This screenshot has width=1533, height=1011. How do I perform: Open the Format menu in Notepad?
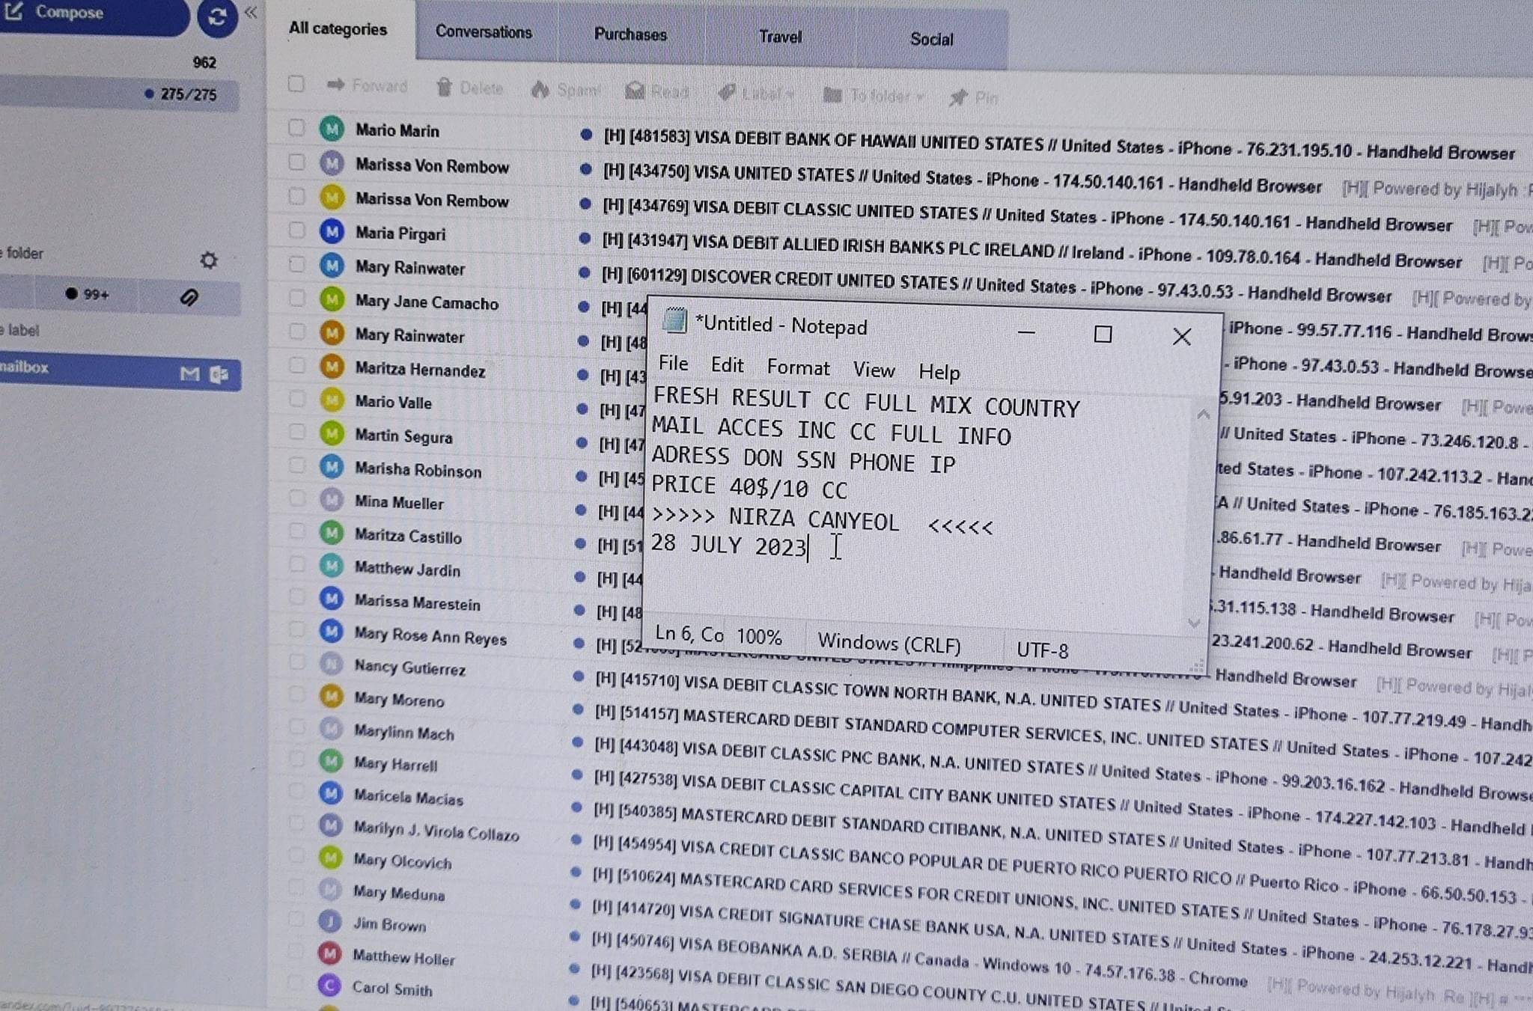[798, 367]
